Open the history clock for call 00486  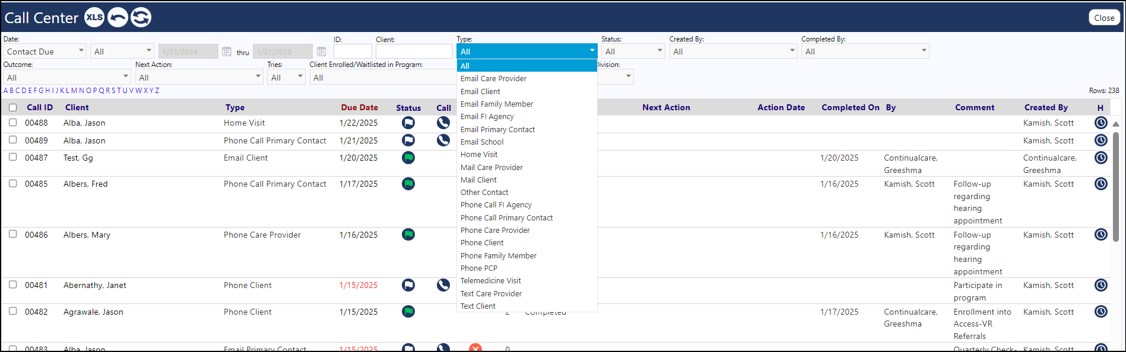point(1101,235)
